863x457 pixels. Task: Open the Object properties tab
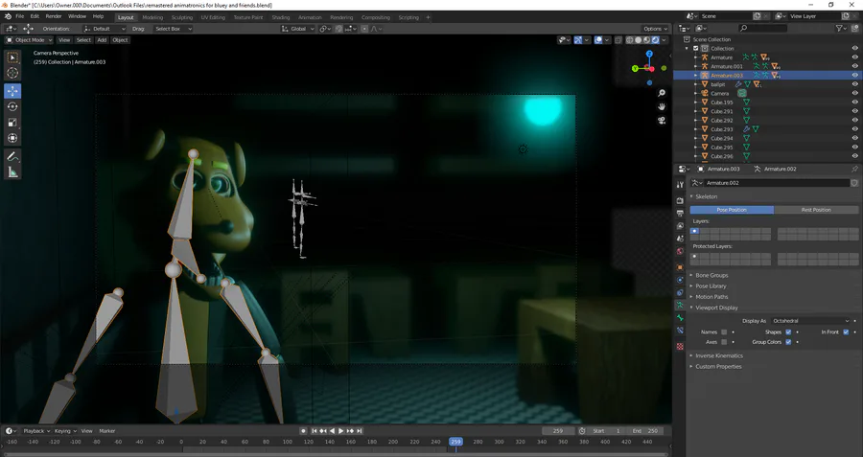[x=680, y=267]
